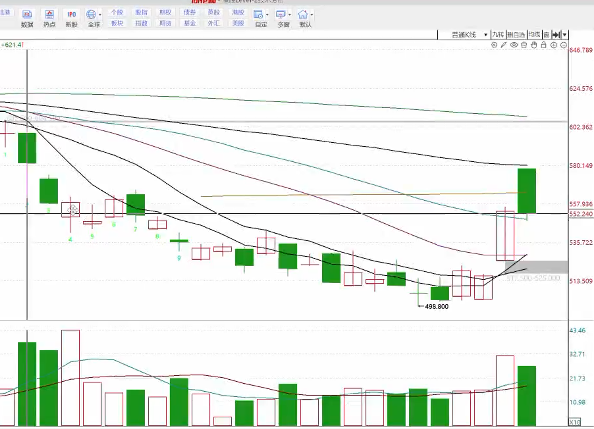Click the 删自选 remove from watchlist button
Screen dimensions: 594x429
tap(516, 35)
